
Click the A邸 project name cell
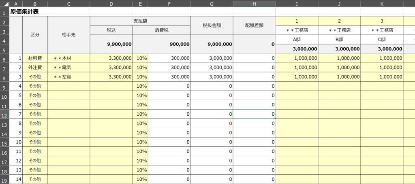[297, 40]
